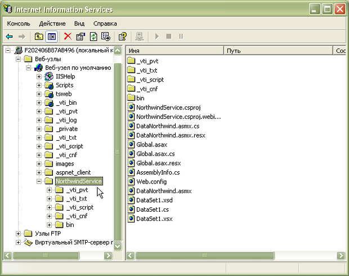The image size is (349, 276).
Task: Open the Справка menu
Action: (x=105, y=24)
